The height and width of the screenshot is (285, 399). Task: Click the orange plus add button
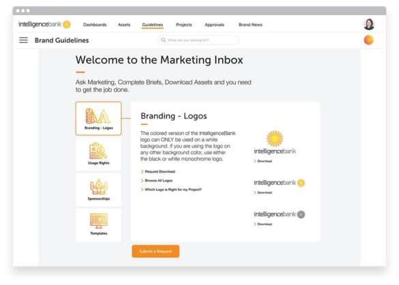368,40
